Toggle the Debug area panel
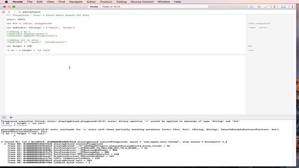Image resolution: width=299 pixels, height=168 pixels. pyautogui.click(x=283, y=7)
